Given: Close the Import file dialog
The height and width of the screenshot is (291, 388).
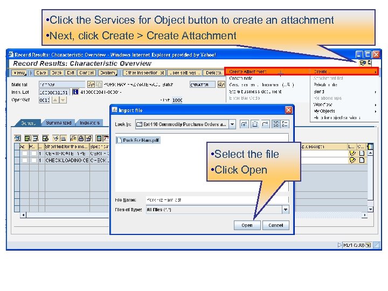Looking at the screenshot, I should click(288, 110).
